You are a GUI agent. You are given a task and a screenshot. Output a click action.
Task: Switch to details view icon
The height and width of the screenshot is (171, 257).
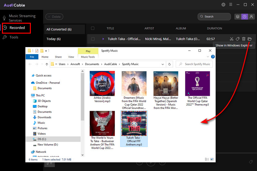point(207,159)
